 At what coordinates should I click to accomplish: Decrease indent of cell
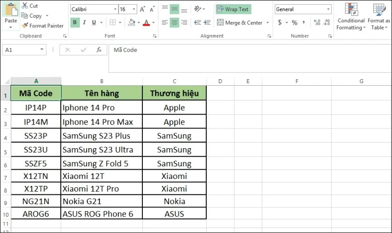197,22
